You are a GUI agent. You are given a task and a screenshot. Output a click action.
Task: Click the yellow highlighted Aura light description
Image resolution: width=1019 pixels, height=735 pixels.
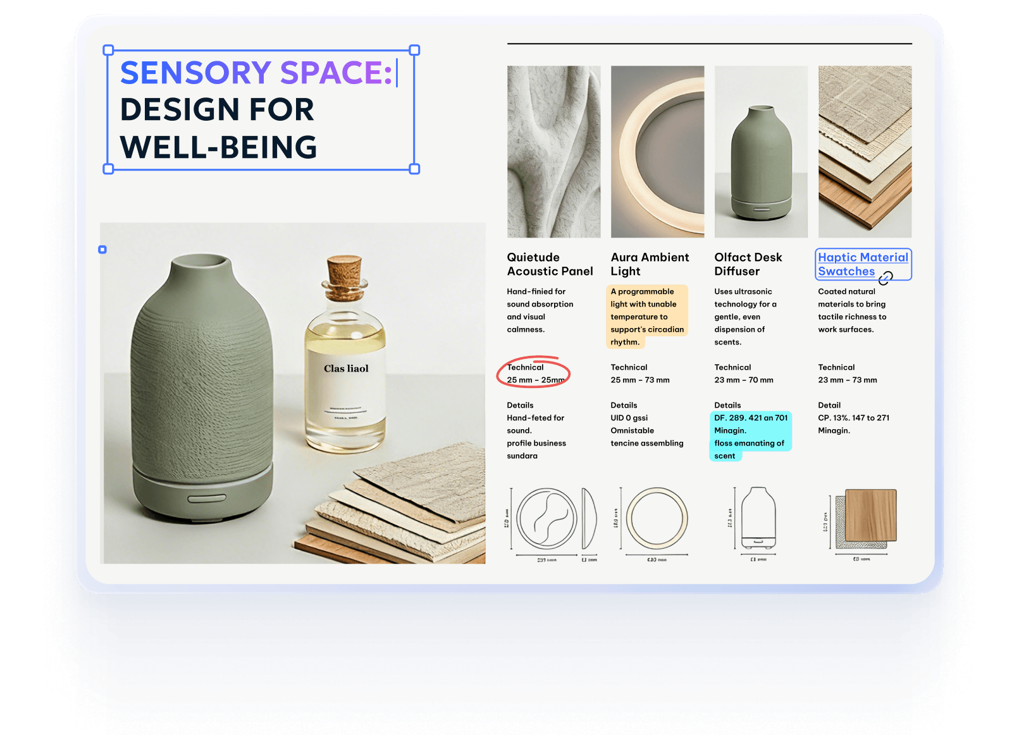(x=646, y=317)
